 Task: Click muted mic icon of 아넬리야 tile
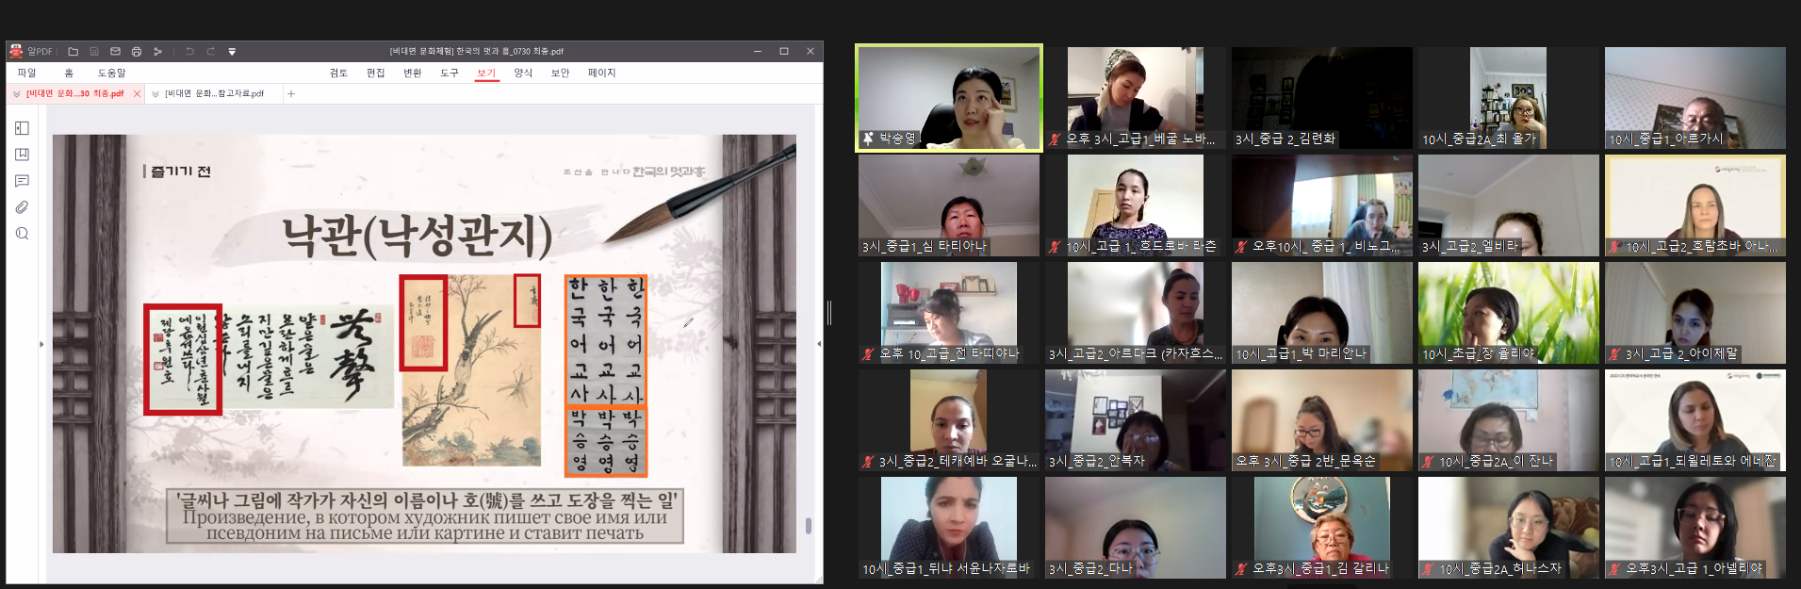pos(1615,569)
